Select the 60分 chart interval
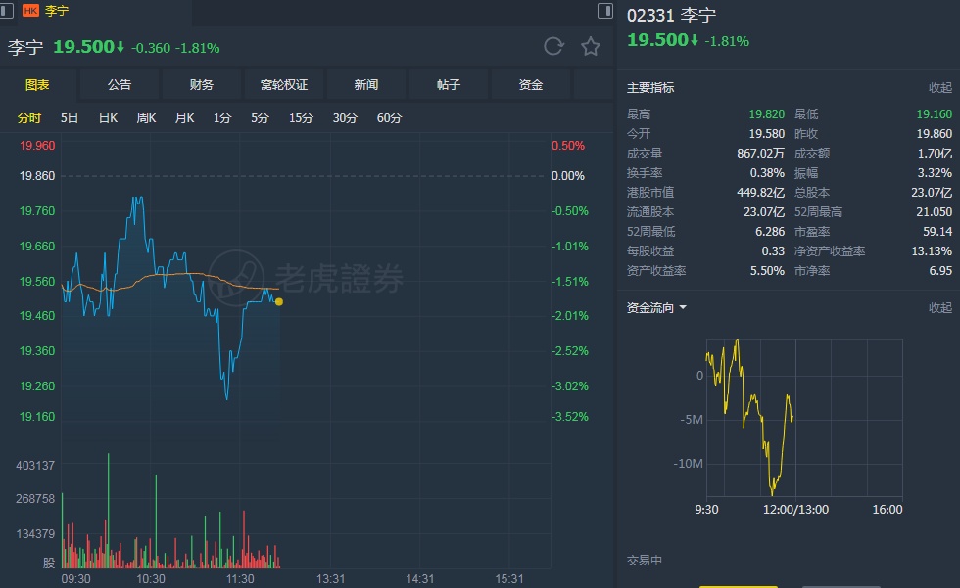 tap(389, 118)
